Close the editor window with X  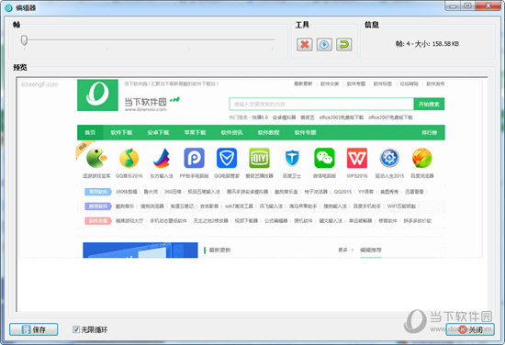(x=488, y=6)
